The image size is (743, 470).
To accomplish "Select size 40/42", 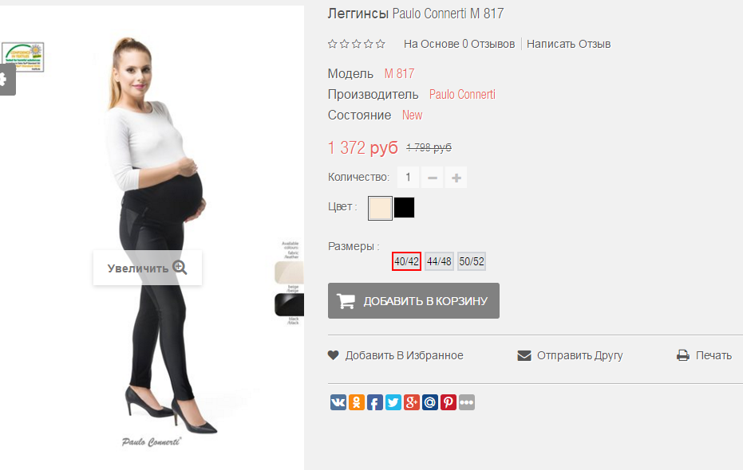I will pos(406,261).
